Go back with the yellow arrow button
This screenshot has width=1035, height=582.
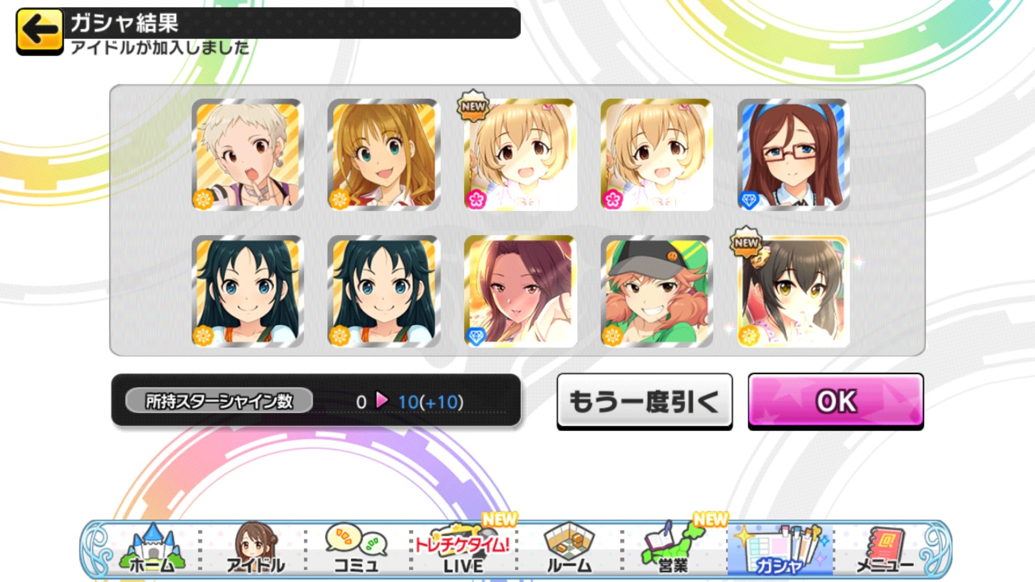click(39, 31)
